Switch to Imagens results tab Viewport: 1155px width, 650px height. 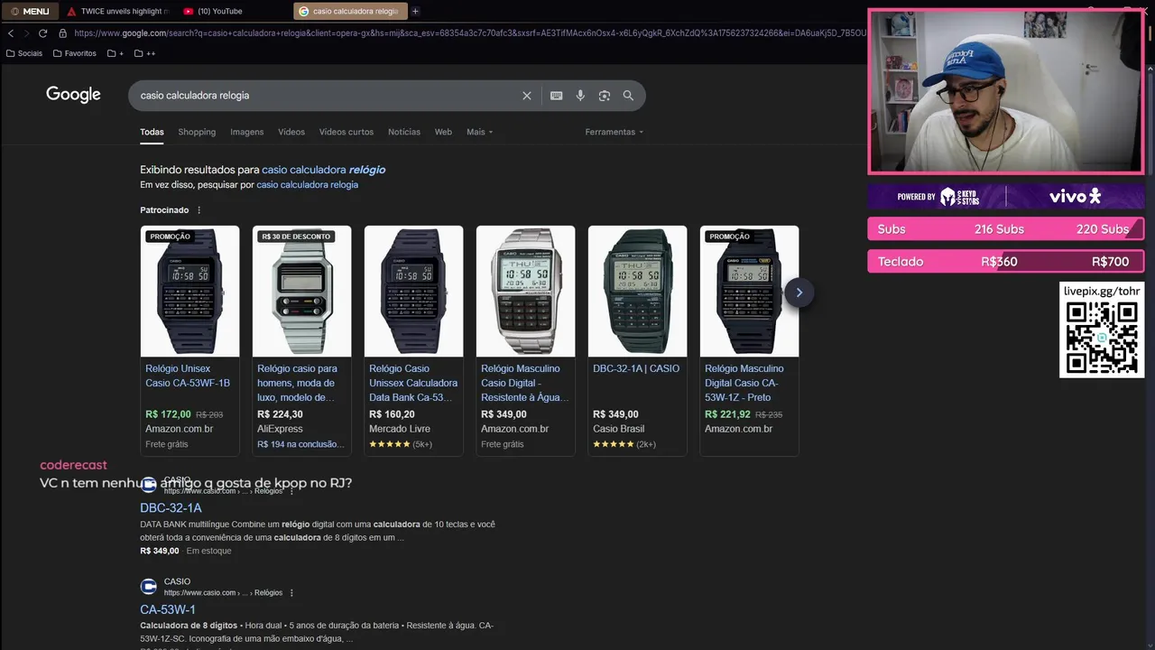pyautogui.click(x=246, y=132)
